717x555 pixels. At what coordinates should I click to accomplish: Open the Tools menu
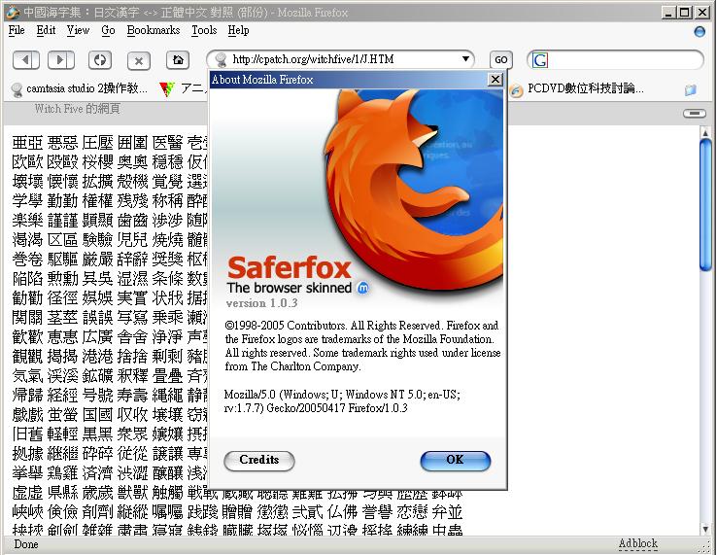coord(204,30)
